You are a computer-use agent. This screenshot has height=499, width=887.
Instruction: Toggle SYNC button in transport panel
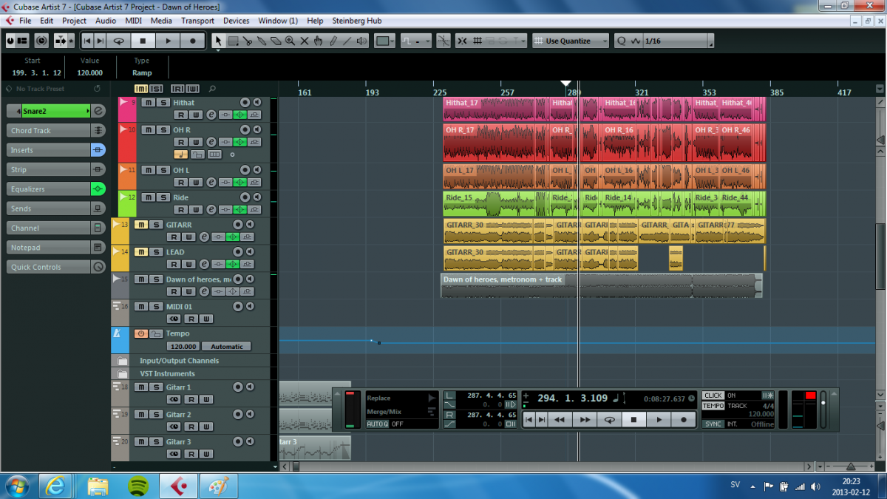pos(713,424)
